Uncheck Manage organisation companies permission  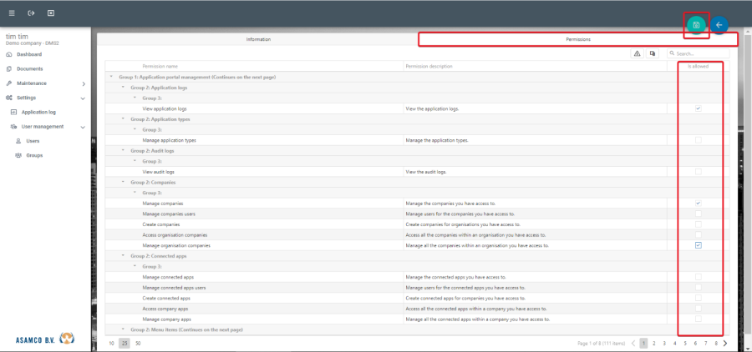click(698, 245)
